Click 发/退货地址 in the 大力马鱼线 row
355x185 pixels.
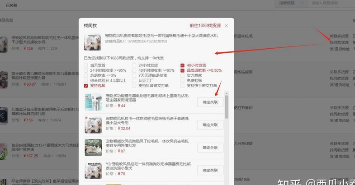pos(339,156)
